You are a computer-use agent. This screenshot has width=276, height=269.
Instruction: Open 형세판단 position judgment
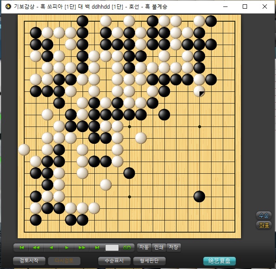149,261
